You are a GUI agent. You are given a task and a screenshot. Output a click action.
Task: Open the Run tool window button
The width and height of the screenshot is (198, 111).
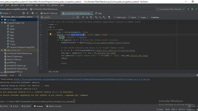15,106
